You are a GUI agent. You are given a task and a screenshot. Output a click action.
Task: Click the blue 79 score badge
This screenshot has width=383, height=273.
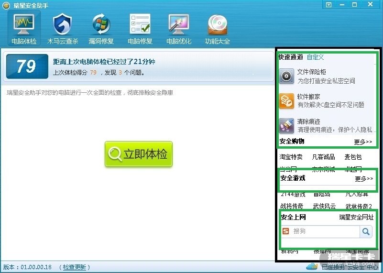click(27, 66)
